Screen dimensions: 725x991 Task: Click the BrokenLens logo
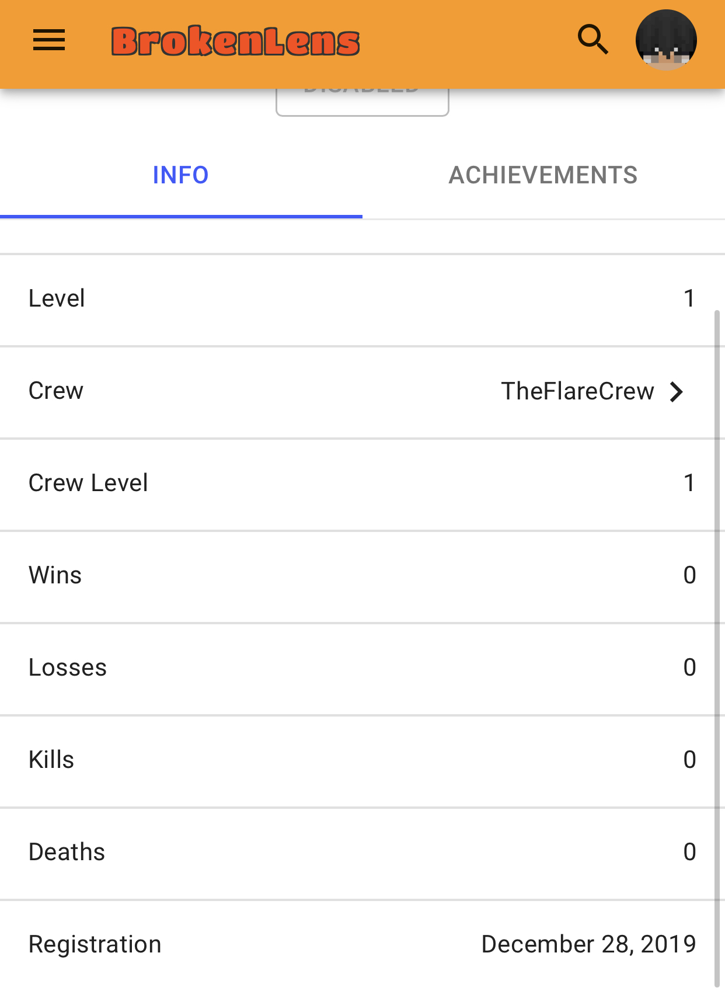pyautogui.click(x=235, y=41)
